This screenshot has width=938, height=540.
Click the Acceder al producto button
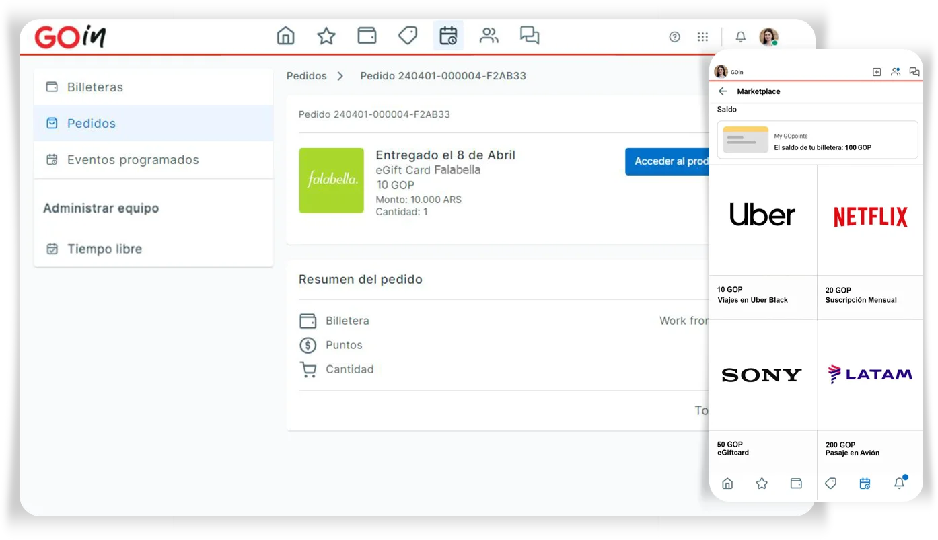[667, 161]
